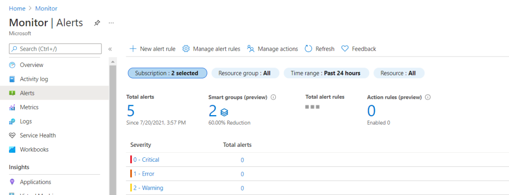
Task: Click the Manage actions people icon
Action: point(251,49)
